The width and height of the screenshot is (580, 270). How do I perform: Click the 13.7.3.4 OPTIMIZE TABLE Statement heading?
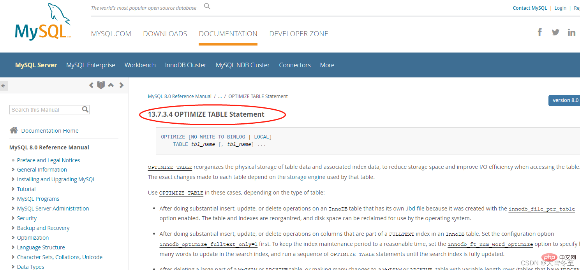(206, 114)
